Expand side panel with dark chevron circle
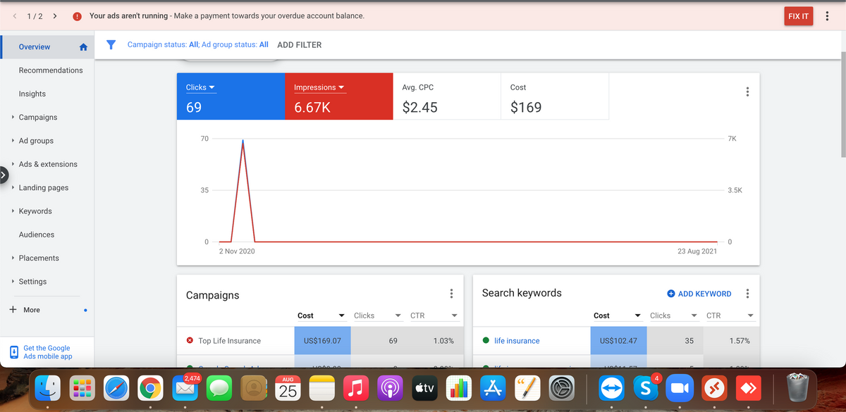The image size is (846, 412). [x=2, y=175]
